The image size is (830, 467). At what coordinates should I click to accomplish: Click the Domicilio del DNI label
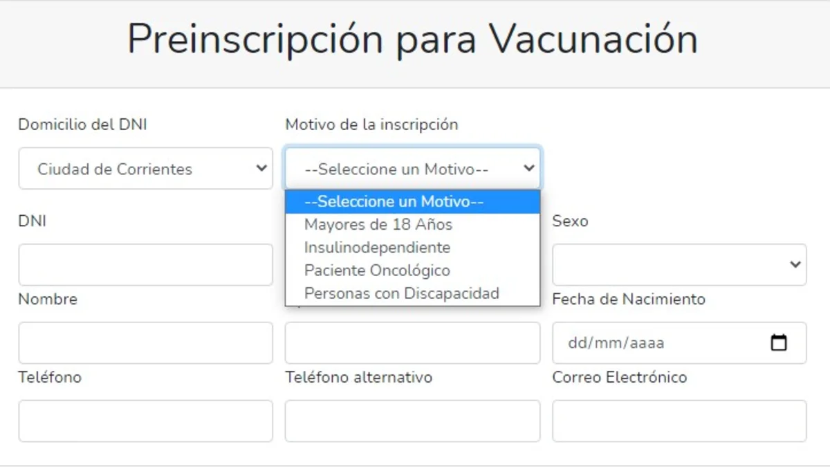[x=82, y=125]
